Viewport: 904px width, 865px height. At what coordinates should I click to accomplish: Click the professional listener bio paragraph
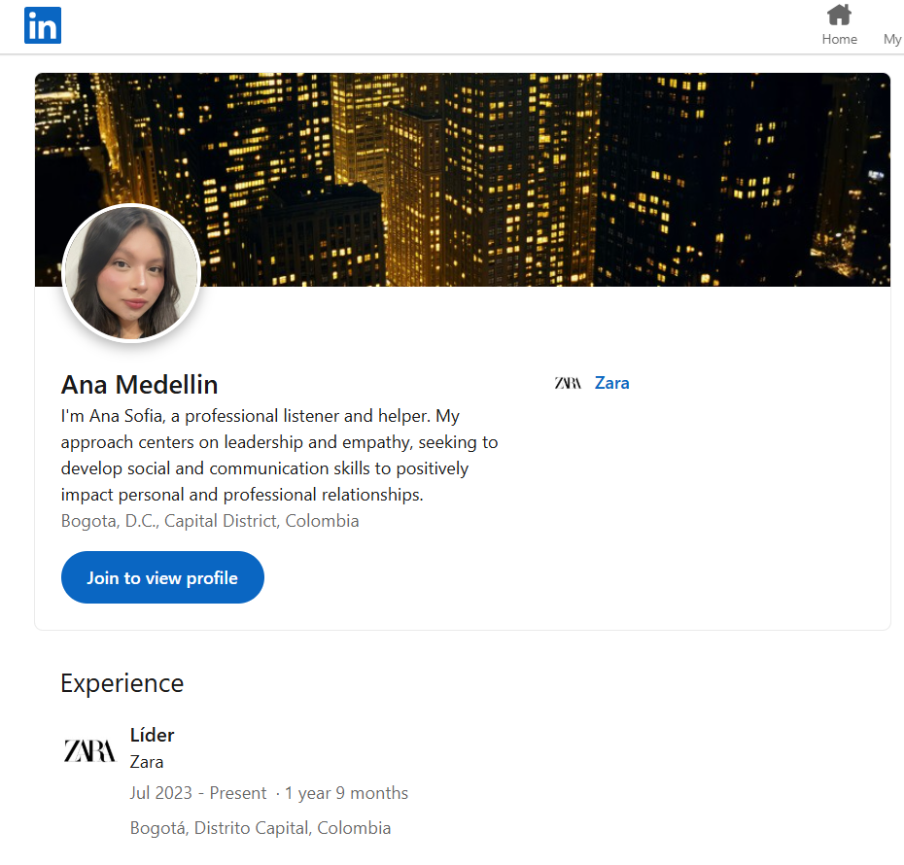point(279,455)
